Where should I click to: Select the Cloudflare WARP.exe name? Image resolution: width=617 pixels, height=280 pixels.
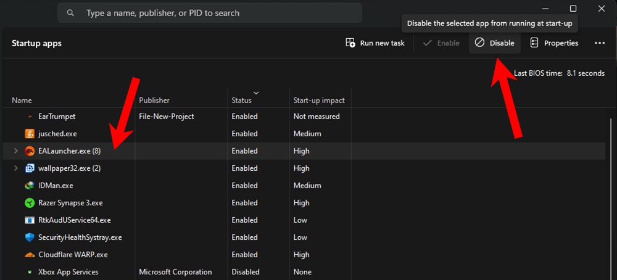pyautogui.click(x=73, y=255)
